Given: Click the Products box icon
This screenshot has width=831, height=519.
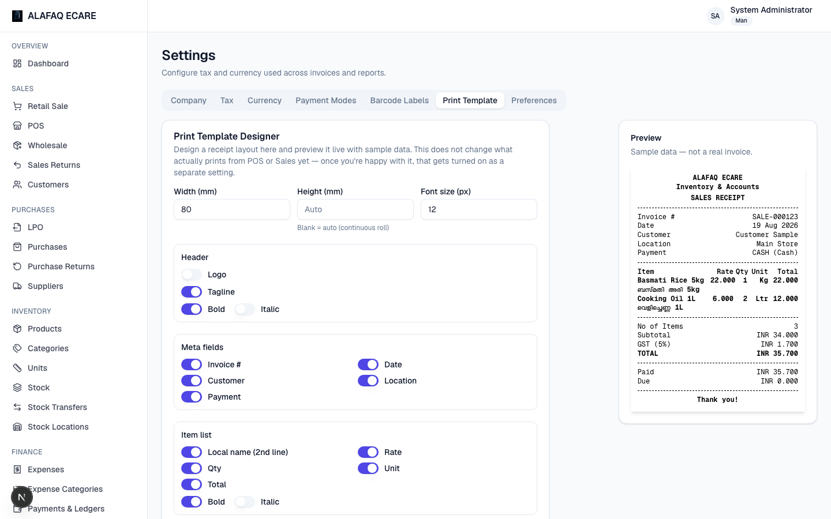Looking at the screenshot, I should tap(17, 329).
